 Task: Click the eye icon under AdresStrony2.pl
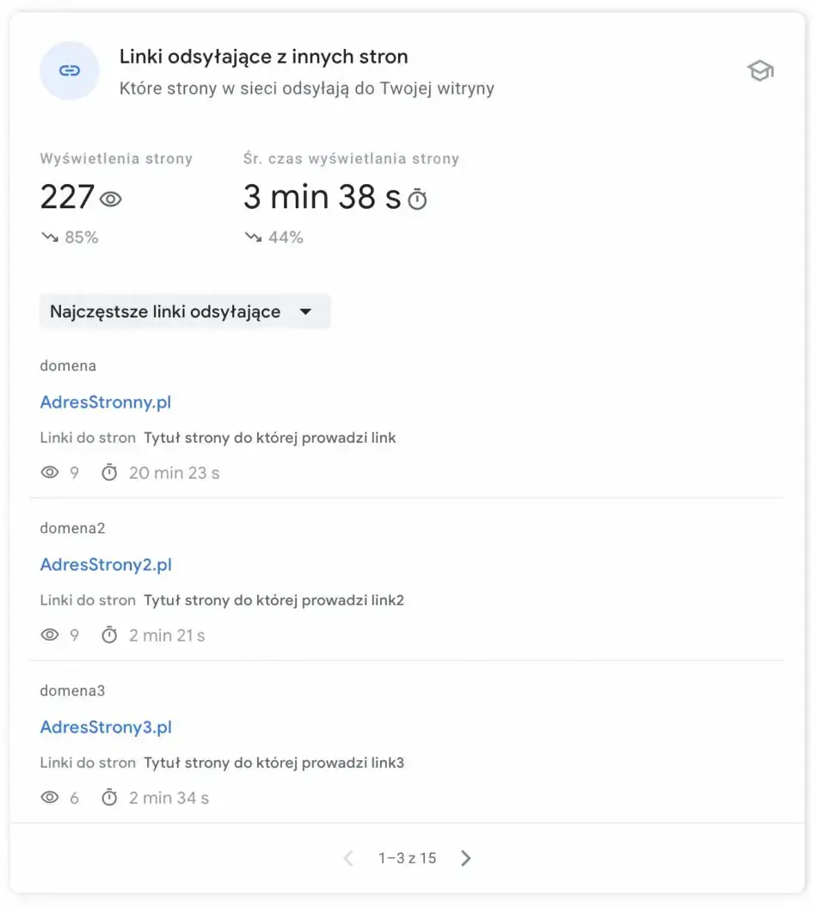coord(50,635)
